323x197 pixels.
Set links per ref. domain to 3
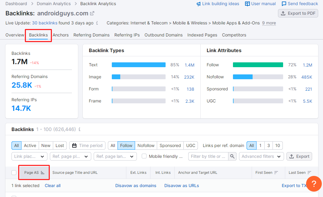pyautogui.click(x=268, y=145)
